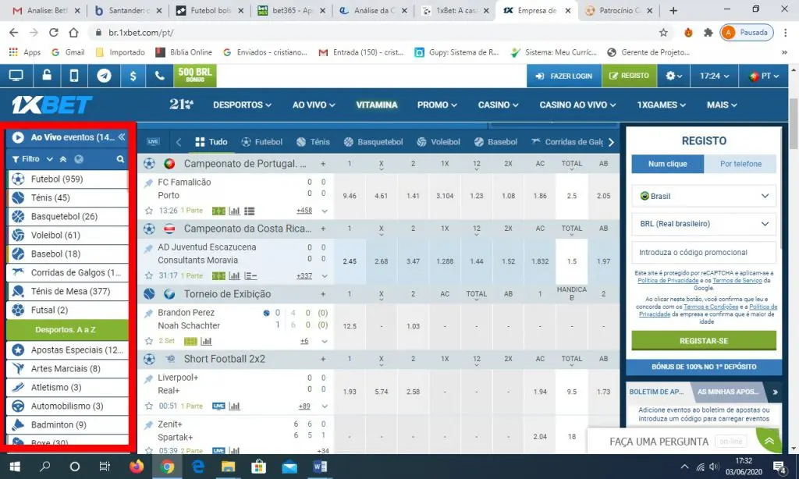Expand the +337 markets for Escazucena match
This screenshot has width=799, height=479.
(x=304, y=276)
